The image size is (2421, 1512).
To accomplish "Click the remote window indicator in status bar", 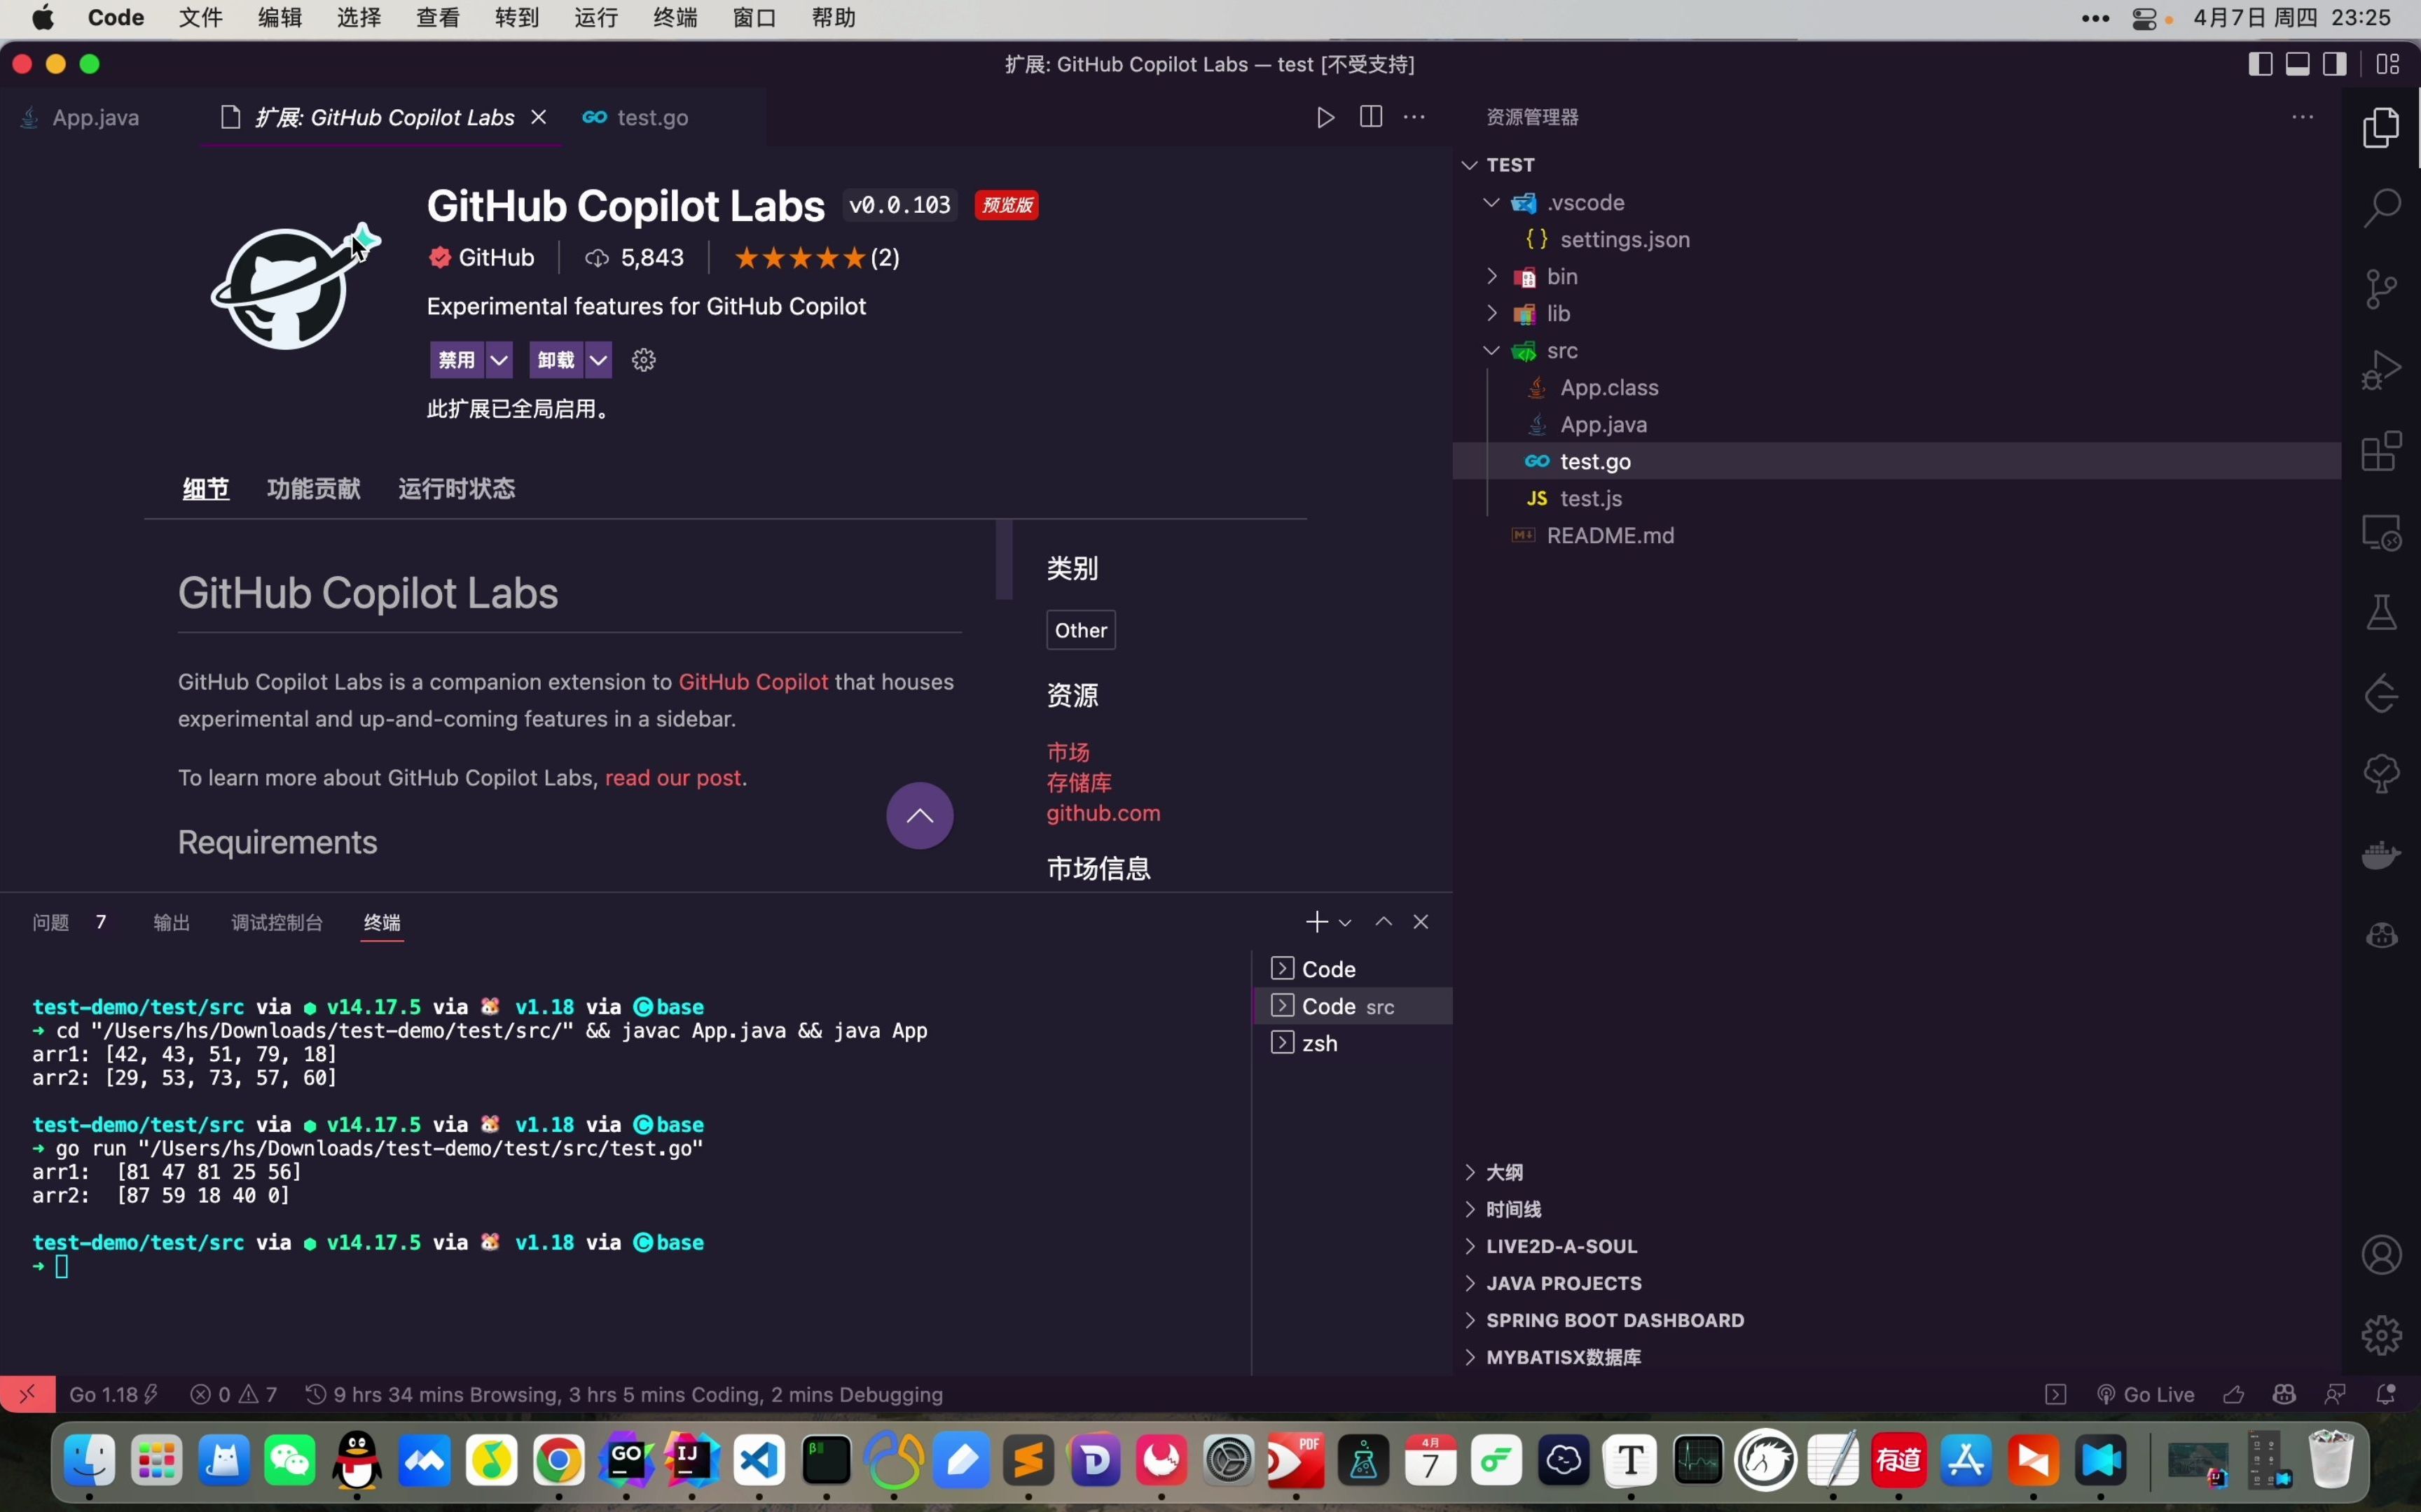I will pyautogui.click(x=27, y=1394).
